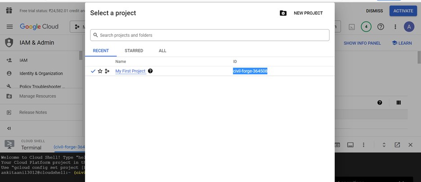Open Manage Resources in sidebar
Screen dimensions: 421x182
point(37,96)
